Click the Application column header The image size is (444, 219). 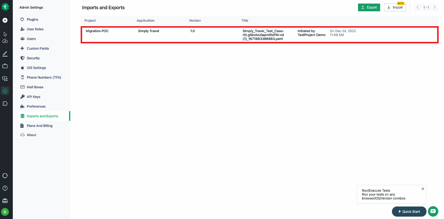pyautogui.click(x=146, y=21)
